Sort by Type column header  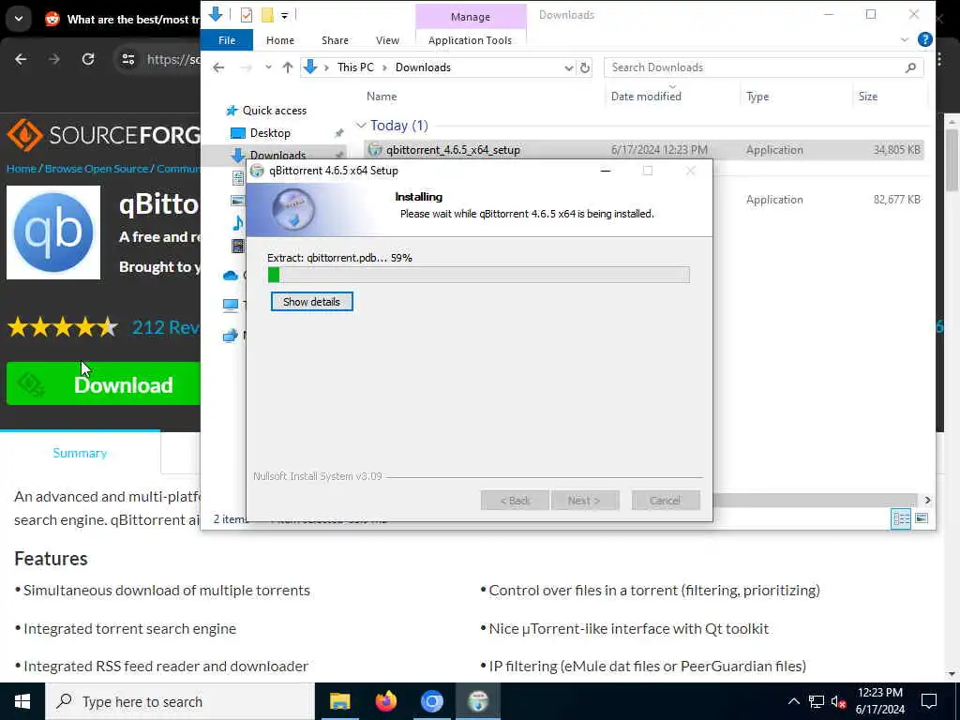coord(757,97)
